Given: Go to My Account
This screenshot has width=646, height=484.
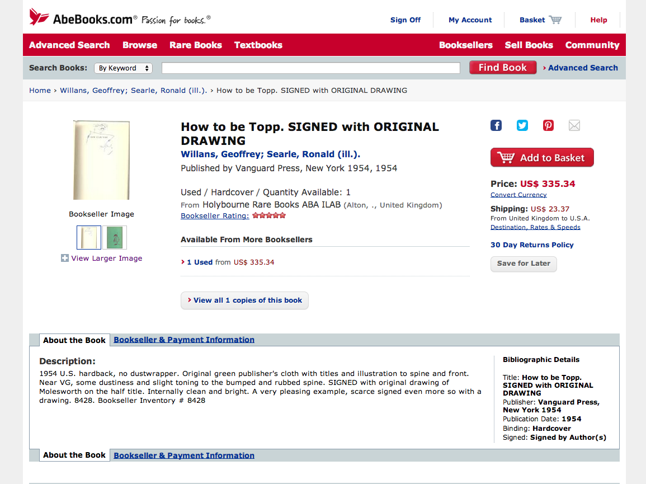Looking at the screenshot, I should [470, 20].
